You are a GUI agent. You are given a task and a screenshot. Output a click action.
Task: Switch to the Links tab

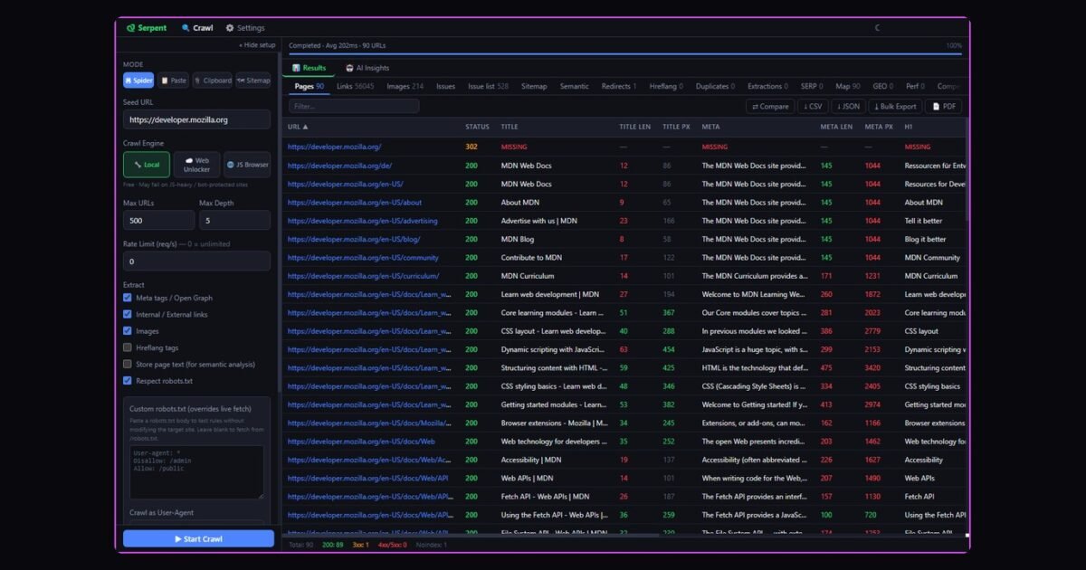point(355,86)
